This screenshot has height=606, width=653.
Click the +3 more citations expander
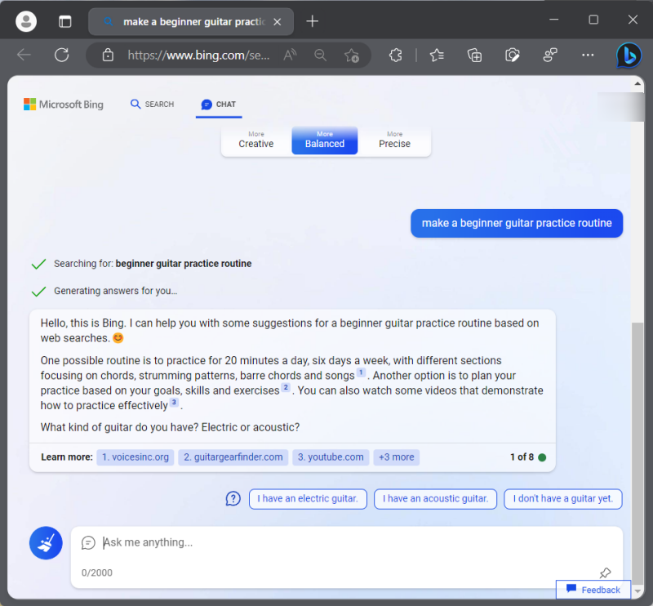pos(396,457)
